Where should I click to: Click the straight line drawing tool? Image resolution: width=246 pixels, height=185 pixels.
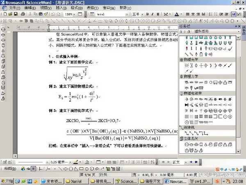(x=60, y=169)
